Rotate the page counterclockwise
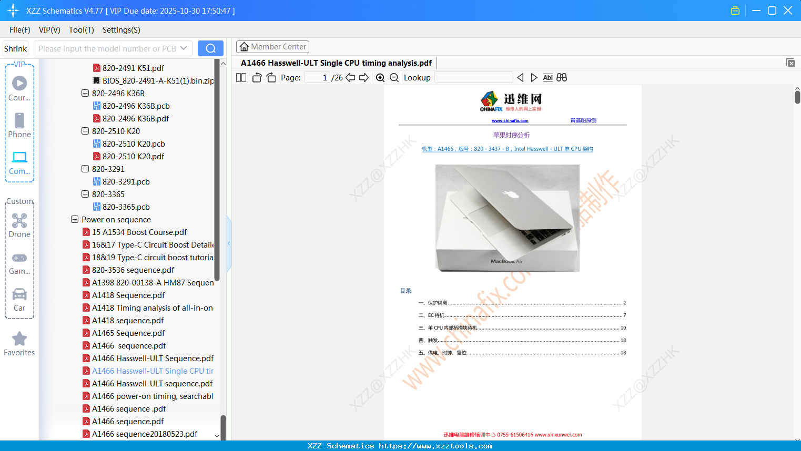 click(257, 78)
